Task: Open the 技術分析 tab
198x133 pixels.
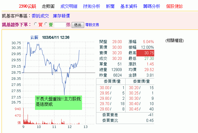Action: tap(92, 6)
